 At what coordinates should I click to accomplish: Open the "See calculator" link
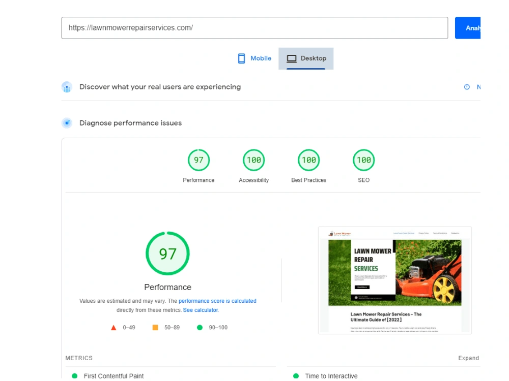[x=200, y=310]
